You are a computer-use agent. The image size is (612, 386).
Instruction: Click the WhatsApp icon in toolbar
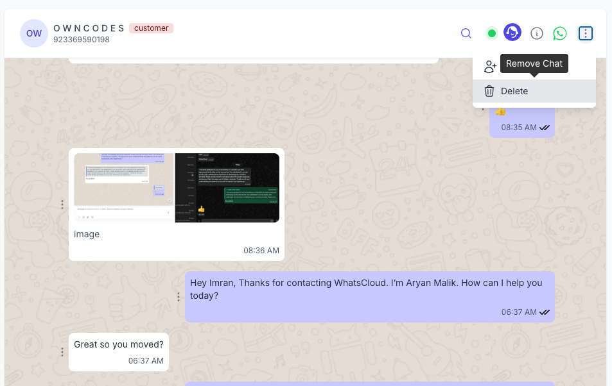[559, 33]
